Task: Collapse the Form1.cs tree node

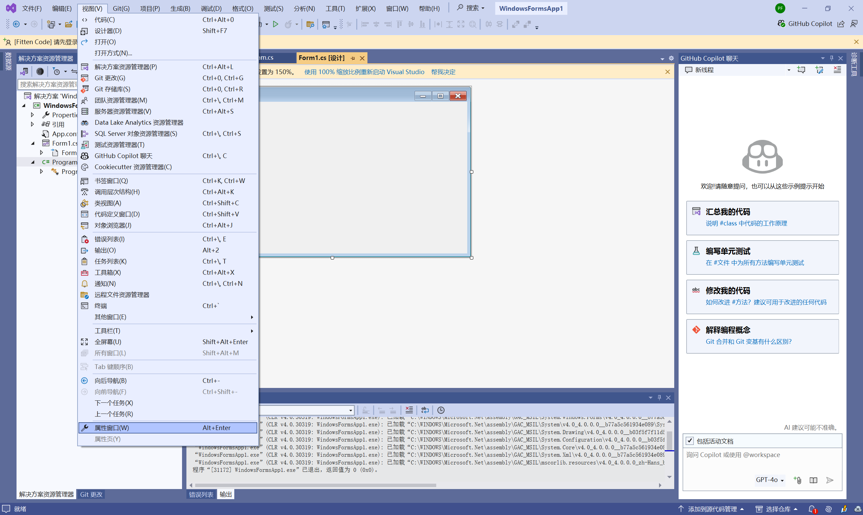Action: (x=33, y=143)
